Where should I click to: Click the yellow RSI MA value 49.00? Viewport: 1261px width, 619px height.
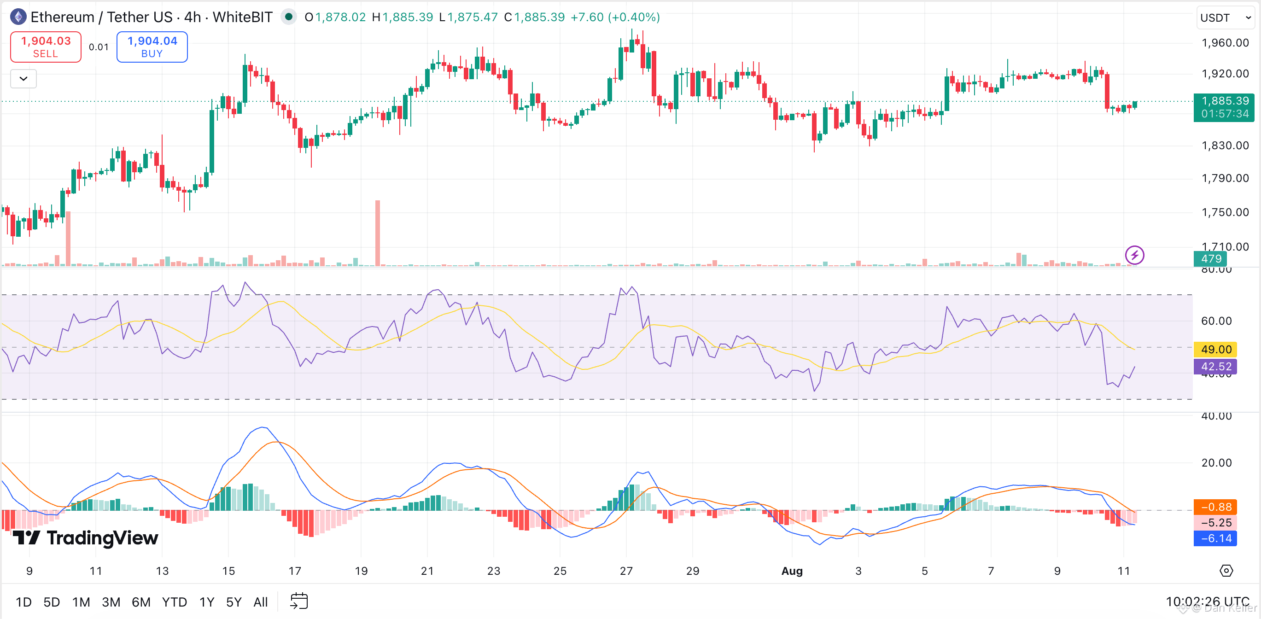point(1216,349)
